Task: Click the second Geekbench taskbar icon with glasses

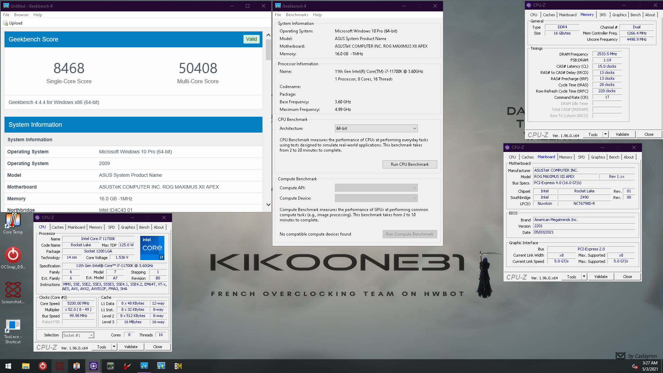Action: pos(161,366)
